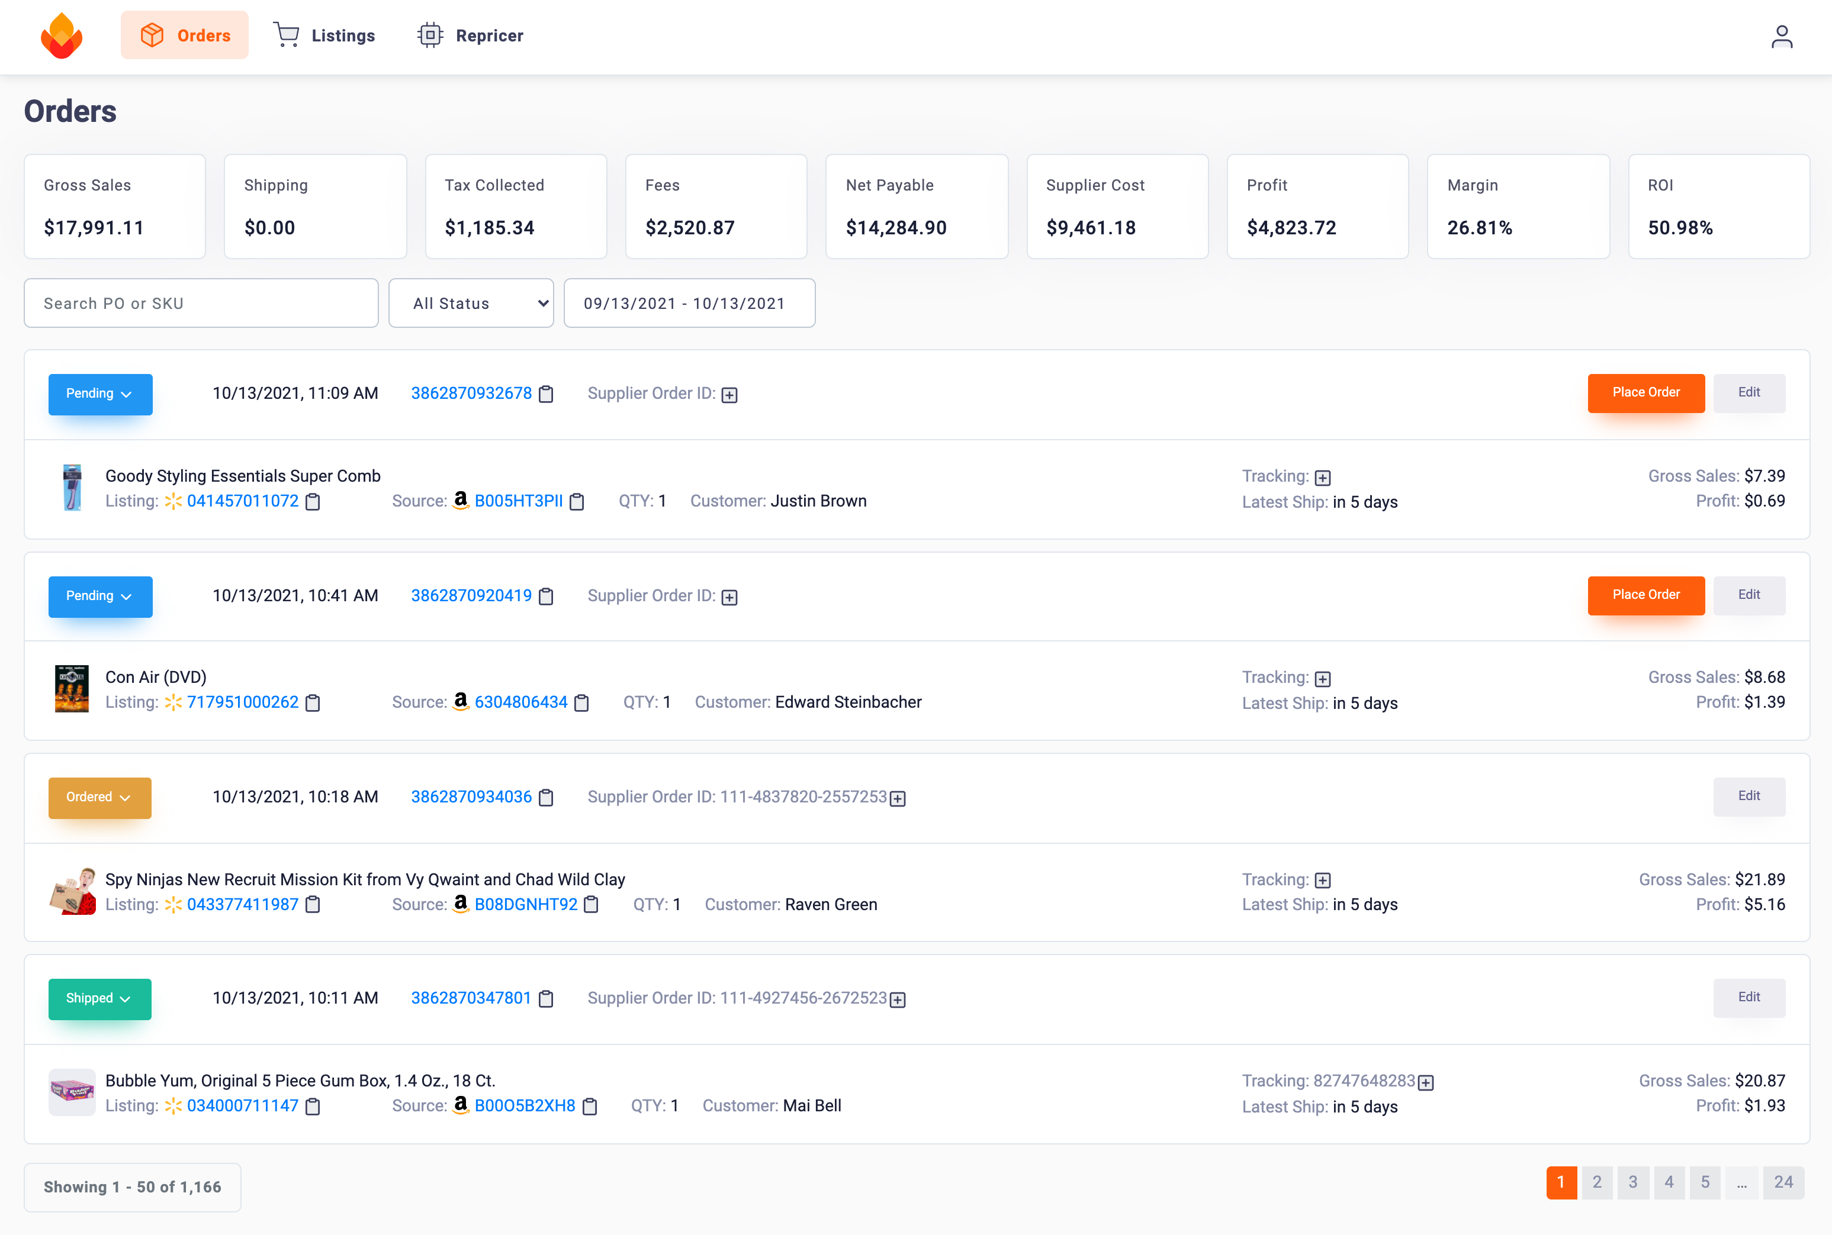Open the All Status filter dropdown

coord(471,303)
